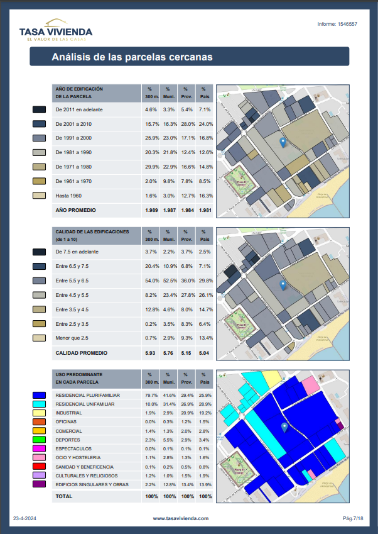Image resolution: width=378 pixels, height=534 pixels.
Task: Click the predominant-use map thumbnail
Action: pos(283,437)
